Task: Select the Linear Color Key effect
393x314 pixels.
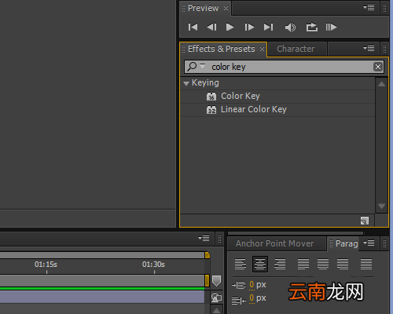Action: pos(254,109)
